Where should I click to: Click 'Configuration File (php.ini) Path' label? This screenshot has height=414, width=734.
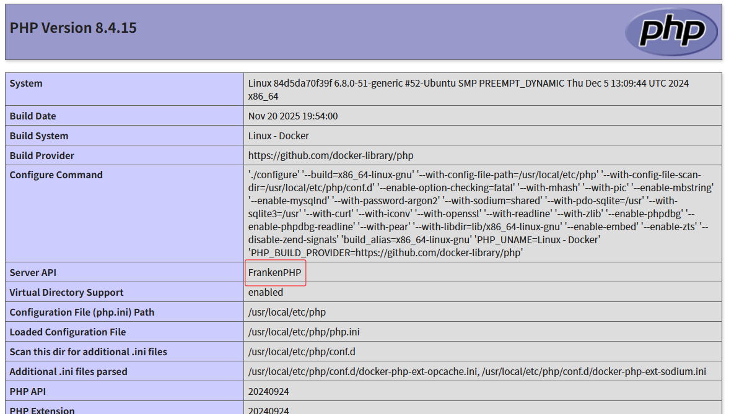[82, 312]
